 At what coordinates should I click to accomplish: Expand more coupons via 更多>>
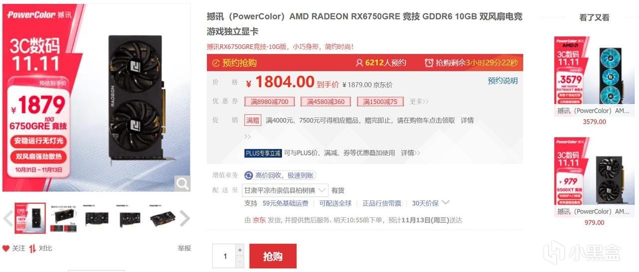(419, 102)
